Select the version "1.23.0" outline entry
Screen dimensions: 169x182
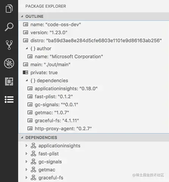point(93,33)
